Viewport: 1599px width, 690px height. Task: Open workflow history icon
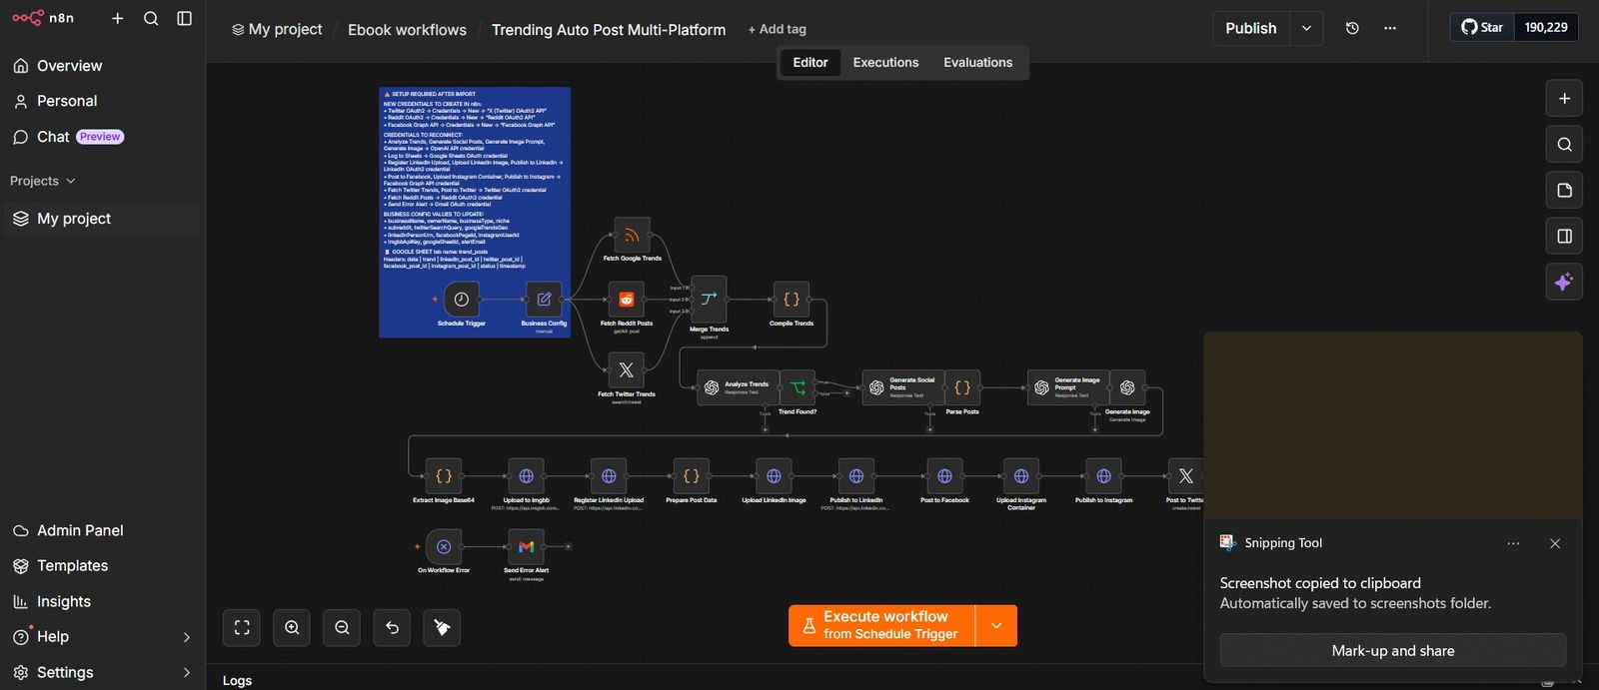point(1352,28)
